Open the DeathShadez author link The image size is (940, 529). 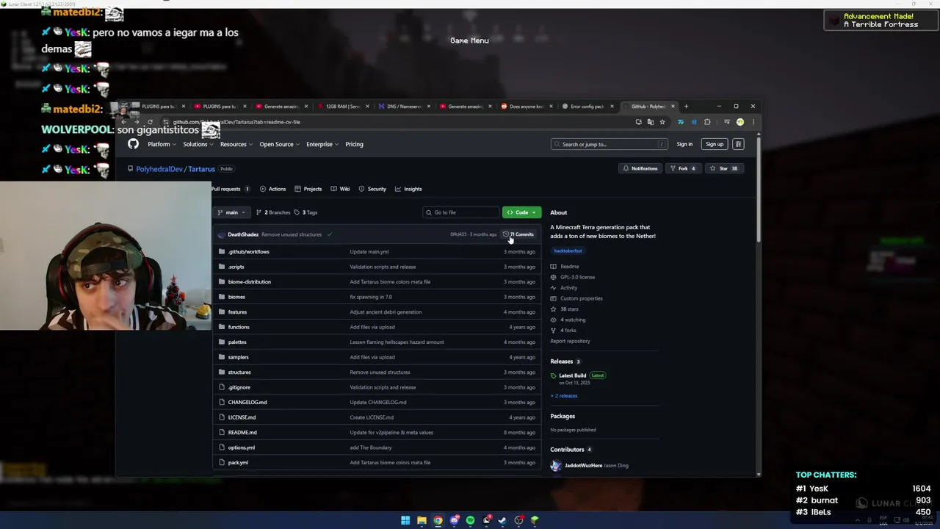243,234
